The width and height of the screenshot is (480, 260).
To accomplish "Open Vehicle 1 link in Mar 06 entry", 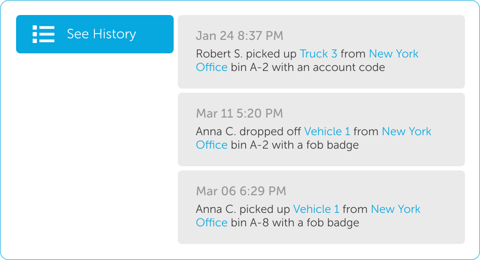I will coord(316,209).
